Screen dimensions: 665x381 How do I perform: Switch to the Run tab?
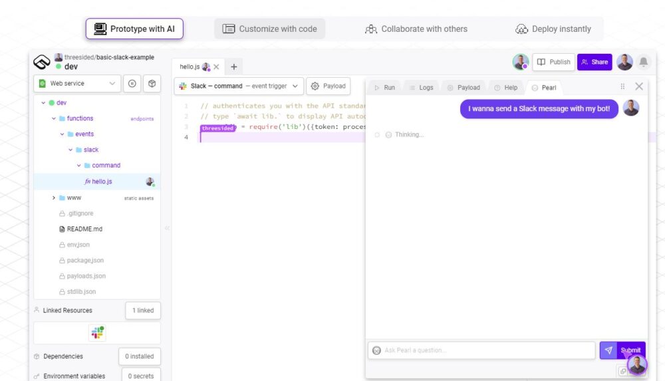(x=384, y=87)
